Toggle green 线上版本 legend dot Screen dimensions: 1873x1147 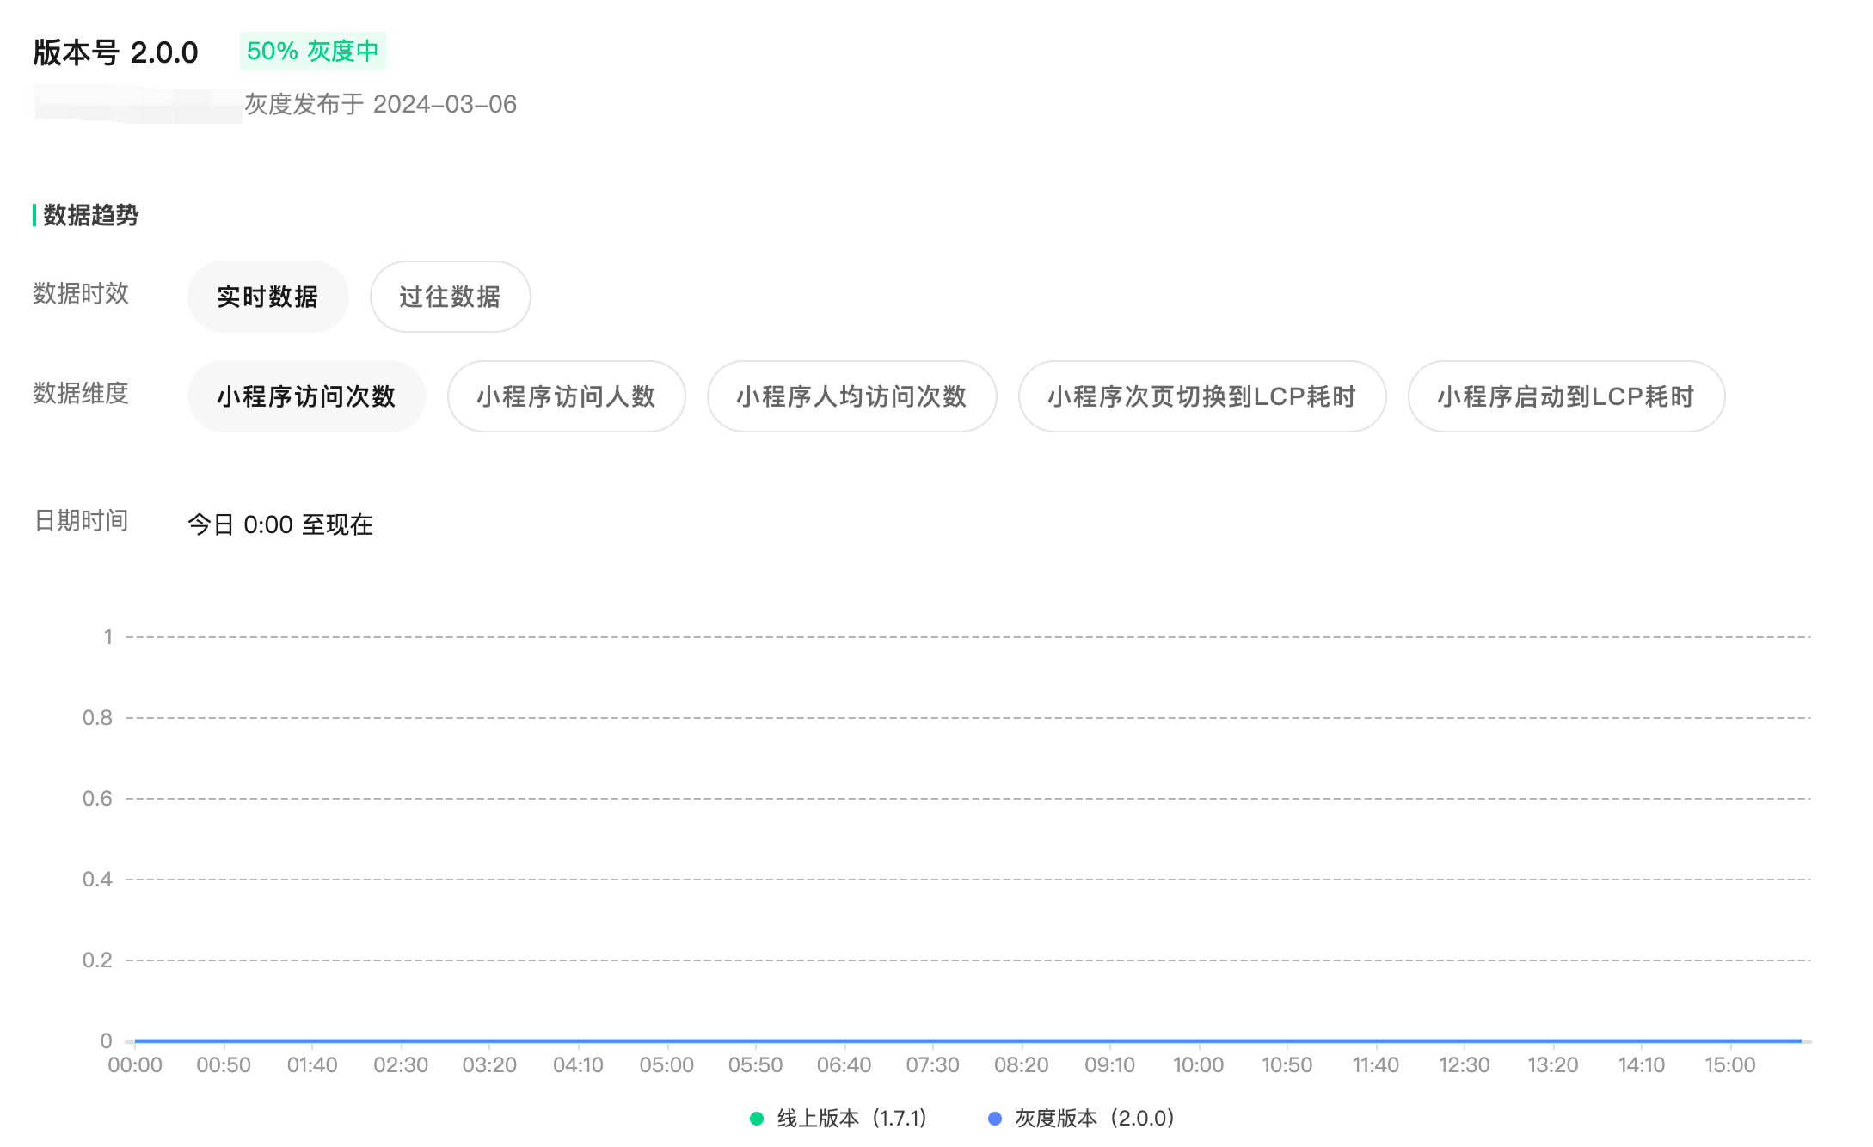[x=757, y=1118]
